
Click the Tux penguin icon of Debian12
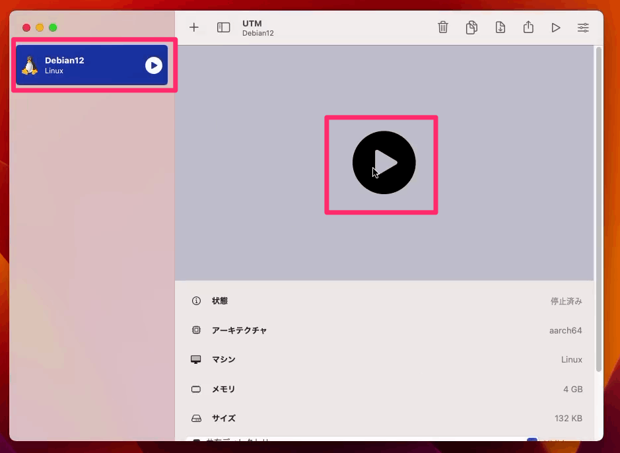[x=30, y=65]
